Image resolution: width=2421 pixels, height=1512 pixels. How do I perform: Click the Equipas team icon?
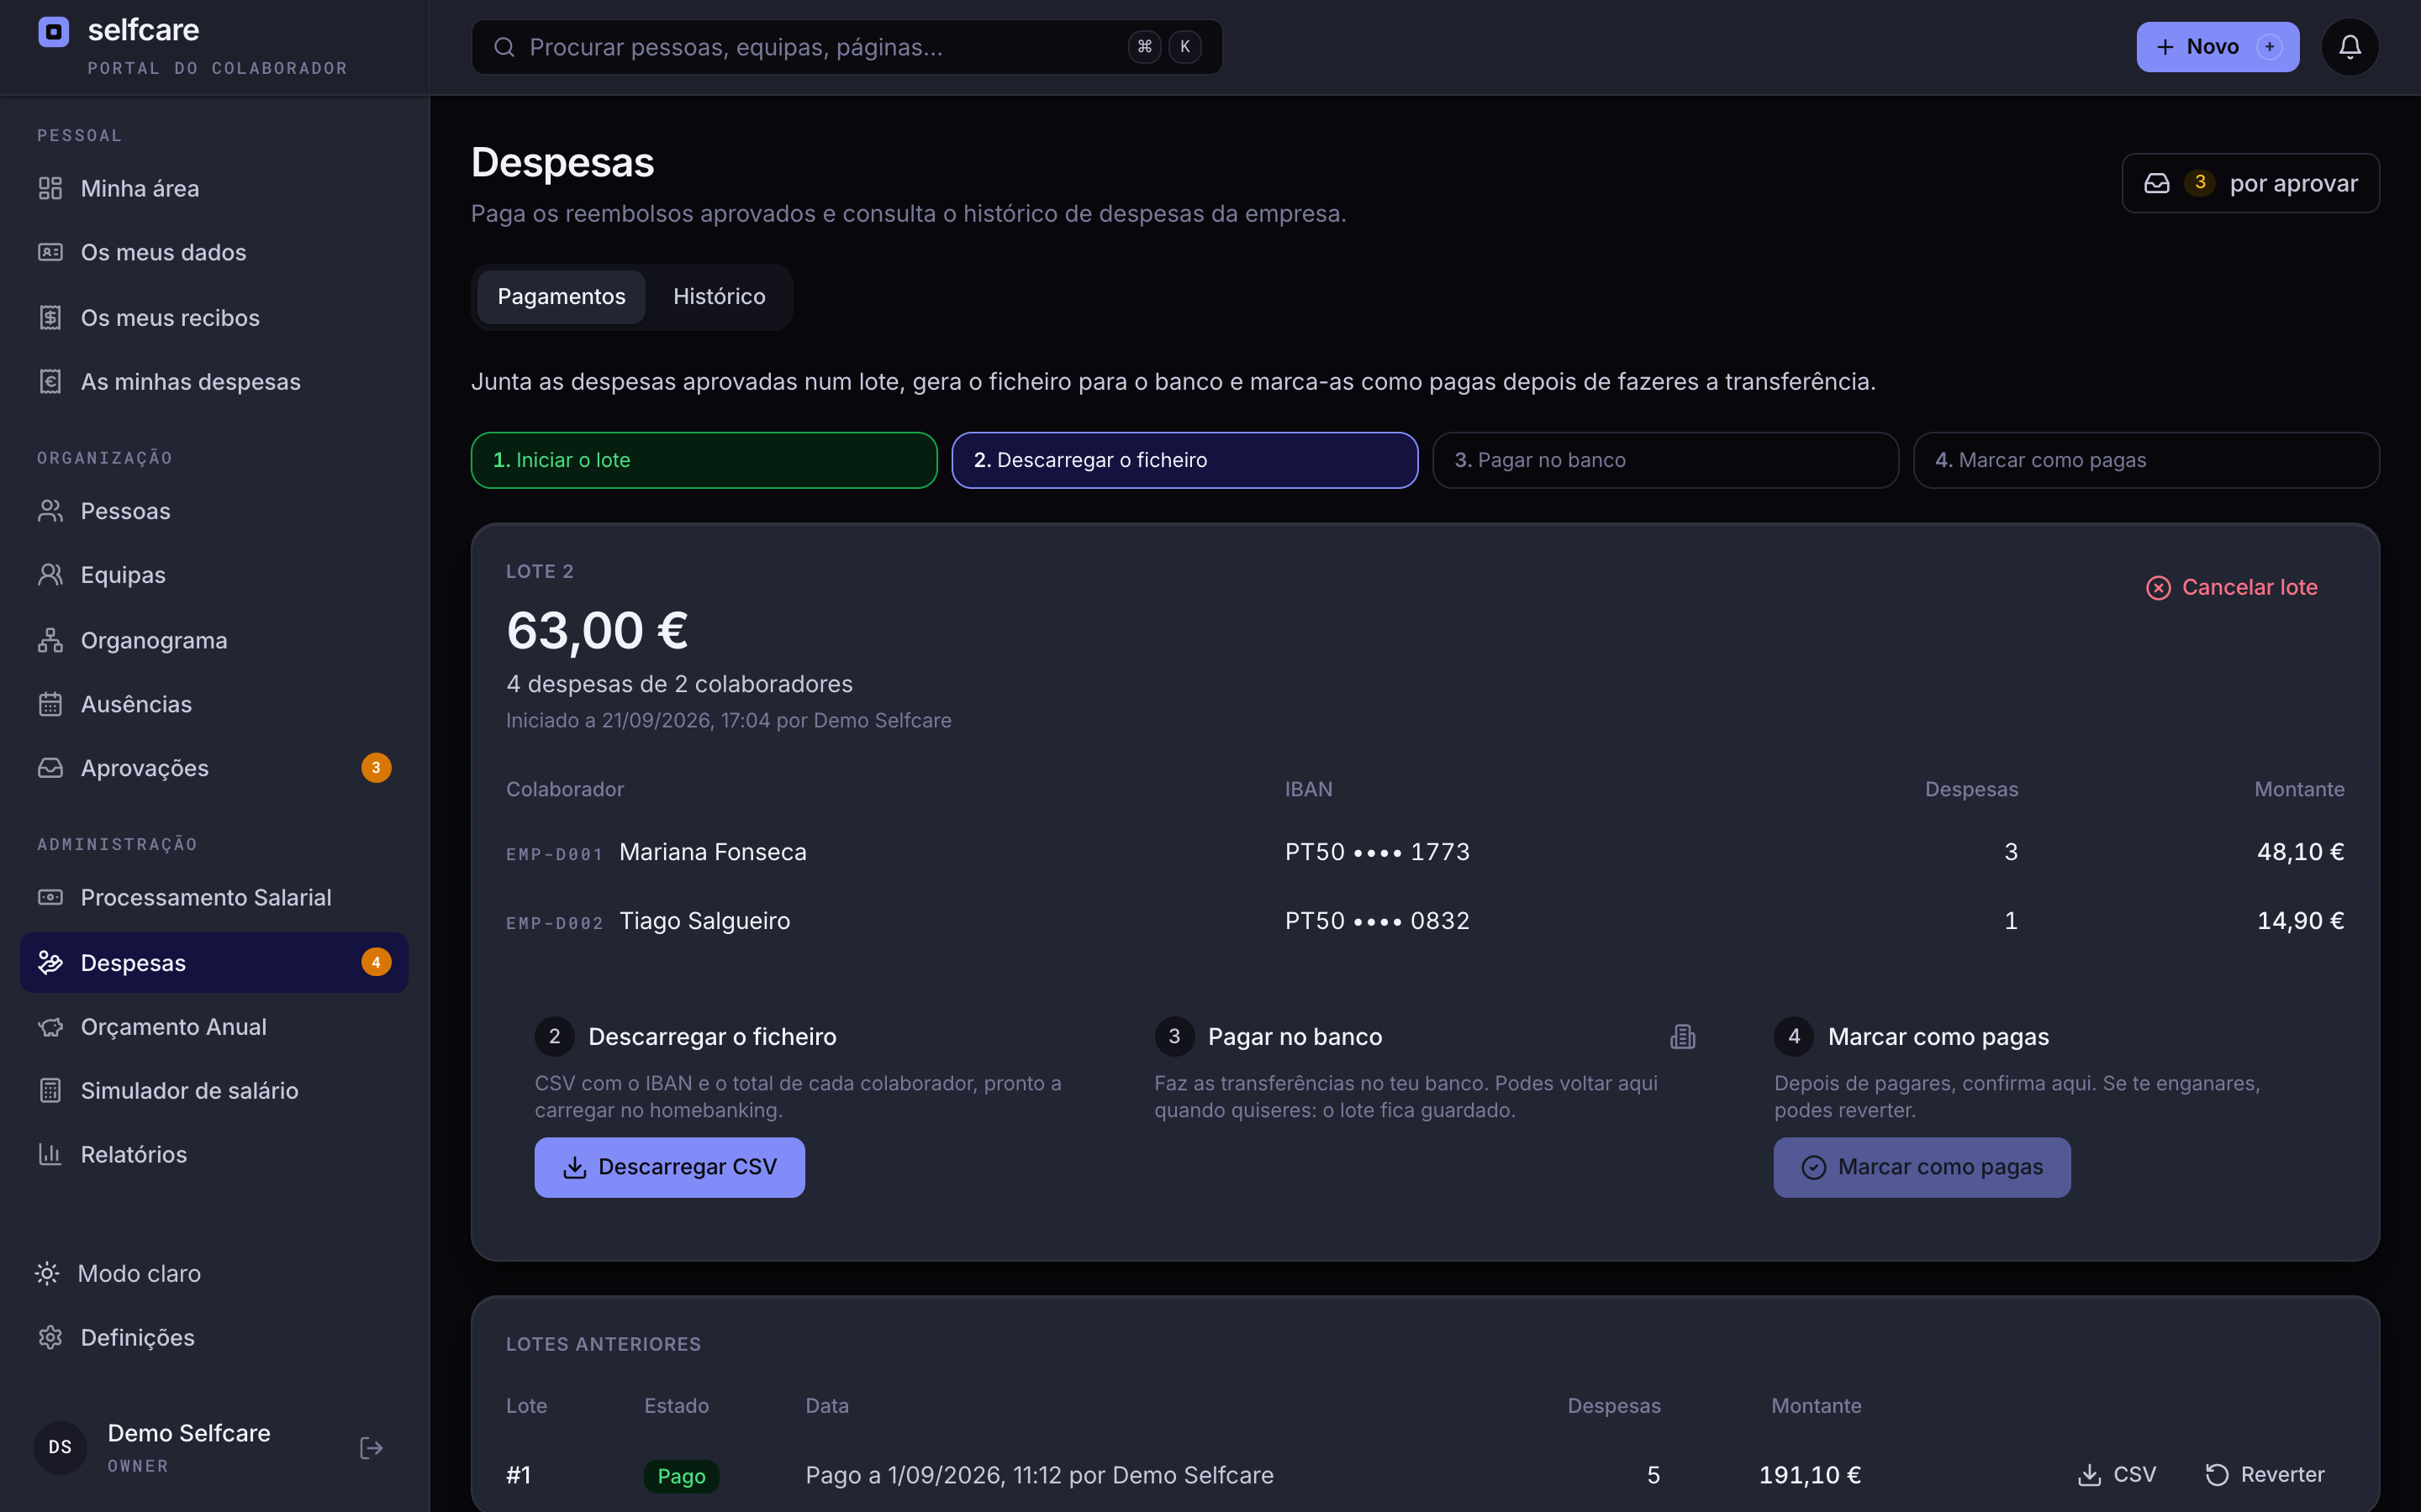pos(50,575)
